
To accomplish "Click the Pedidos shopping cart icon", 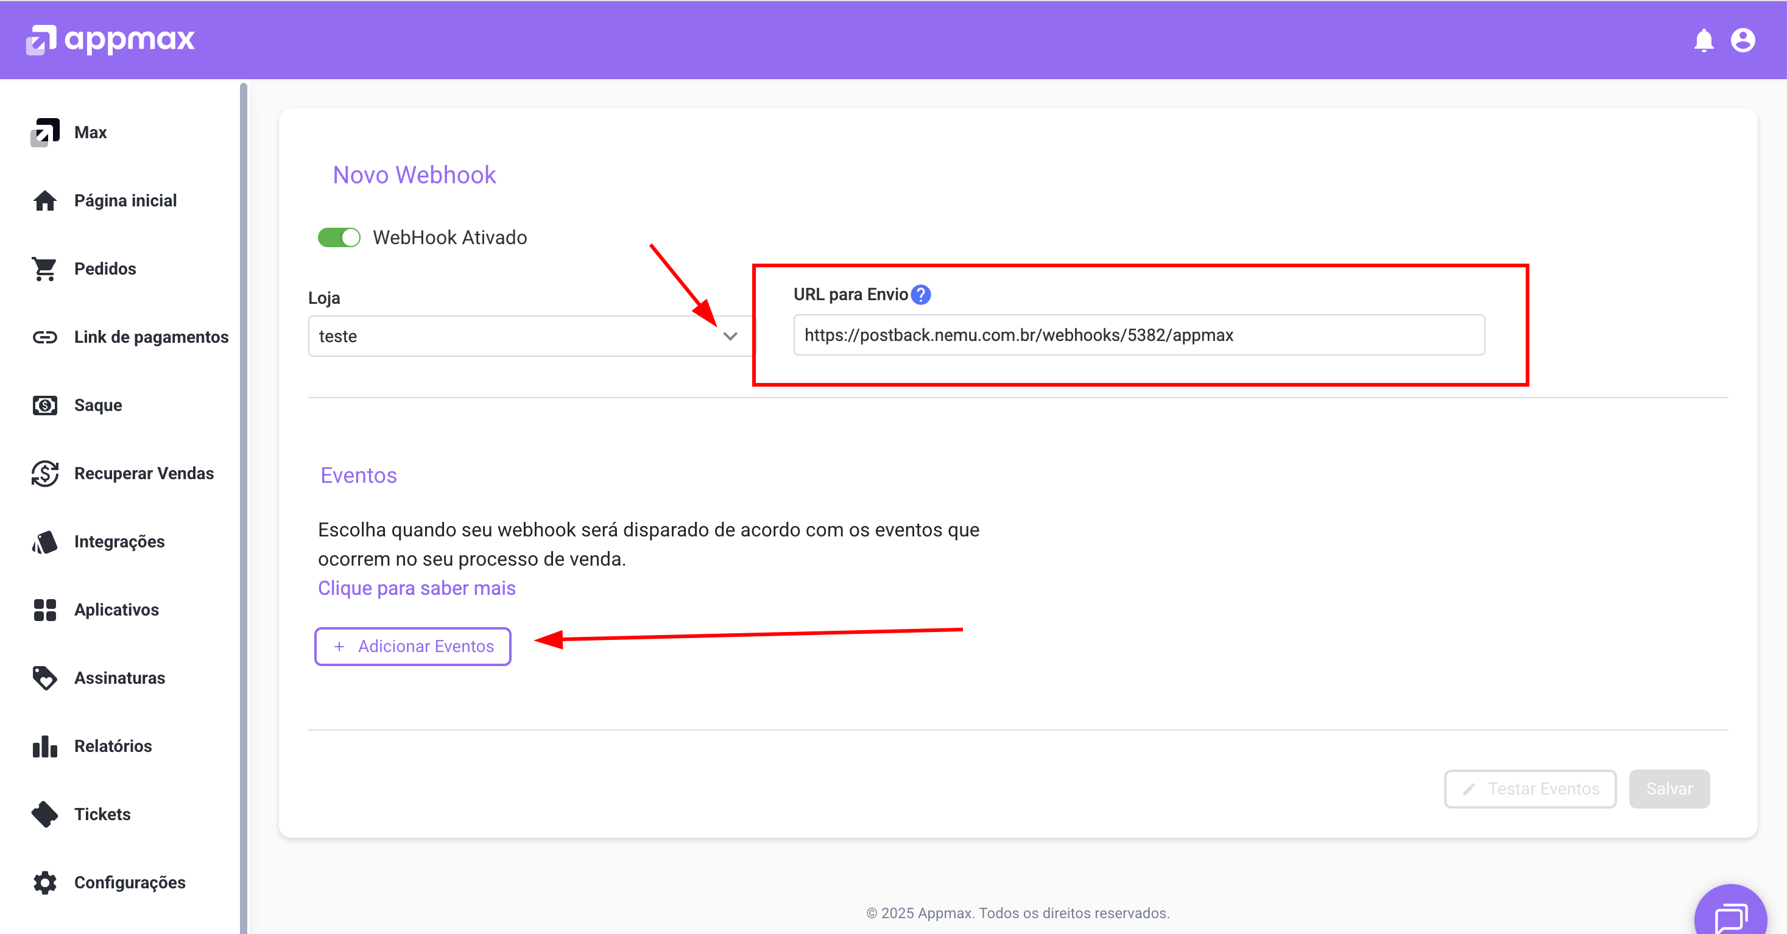I will (44, 269).
